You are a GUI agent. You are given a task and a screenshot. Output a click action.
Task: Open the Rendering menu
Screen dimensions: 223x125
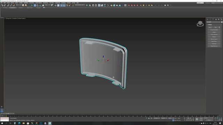tap(46, 3)
